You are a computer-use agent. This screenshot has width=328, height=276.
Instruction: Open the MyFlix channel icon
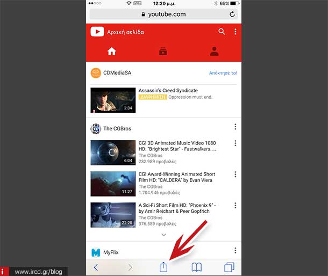96,252
